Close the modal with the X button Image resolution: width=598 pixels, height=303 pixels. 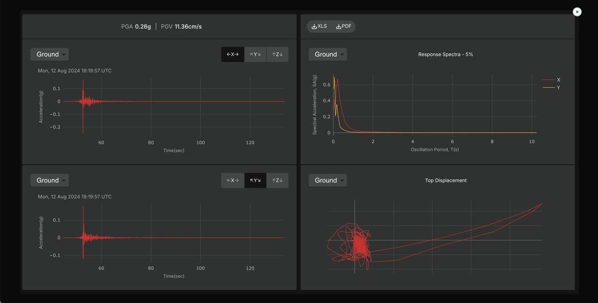(x=577, y=12)
